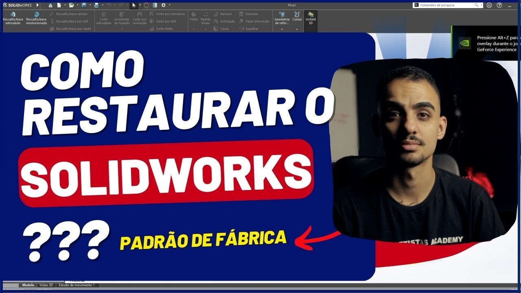This screenshot has width=521, height=293.
Task: Choose Corte limite command
Action: click(x=162, y=28)
